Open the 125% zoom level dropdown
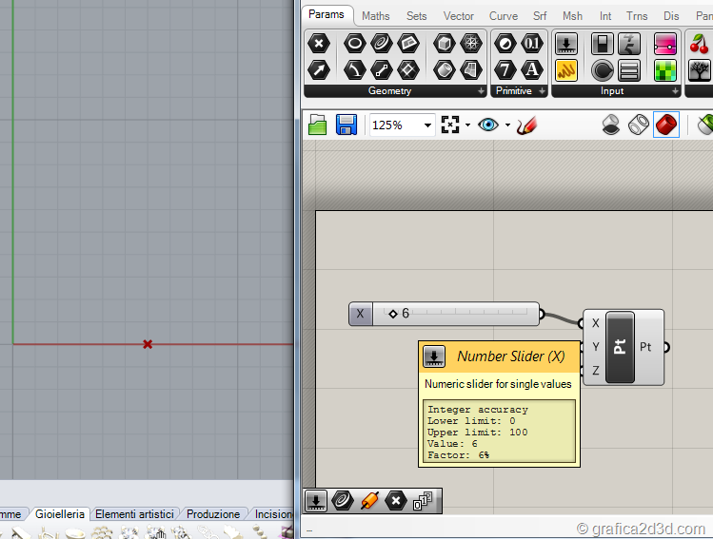 point(427,125)
